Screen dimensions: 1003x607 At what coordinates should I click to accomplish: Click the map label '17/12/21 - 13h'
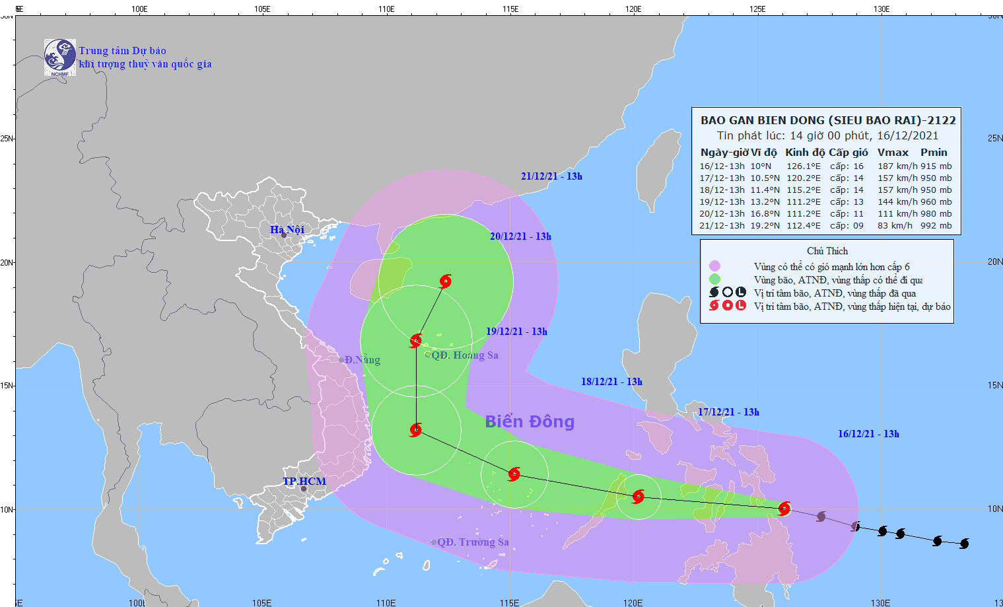[728, 412]
